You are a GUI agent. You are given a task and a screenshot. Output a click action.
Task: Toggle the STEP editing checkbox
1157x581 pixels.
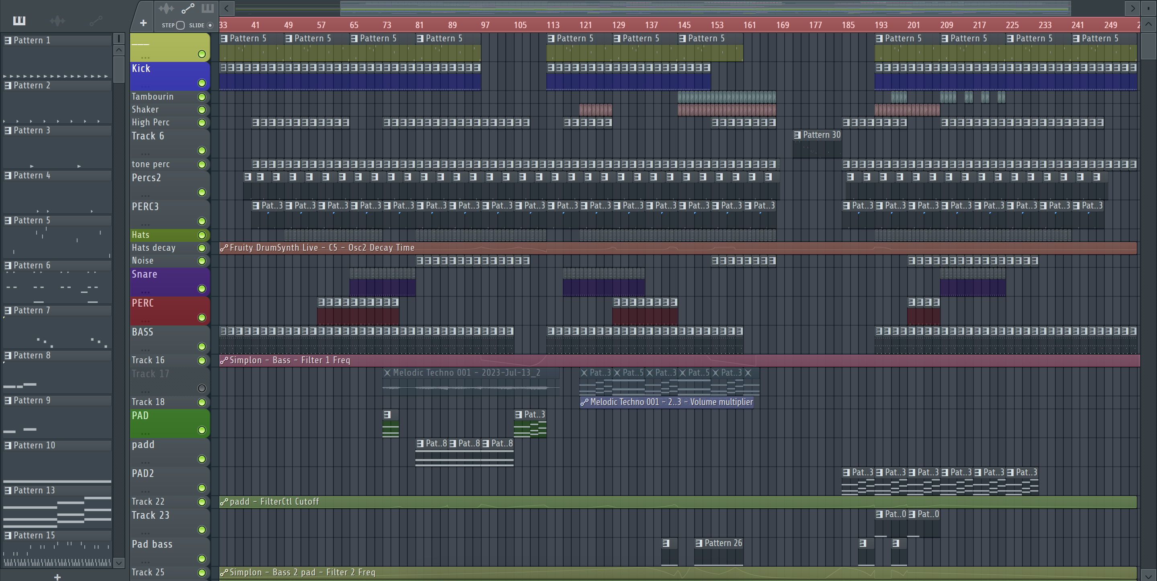tap(180, 26)
